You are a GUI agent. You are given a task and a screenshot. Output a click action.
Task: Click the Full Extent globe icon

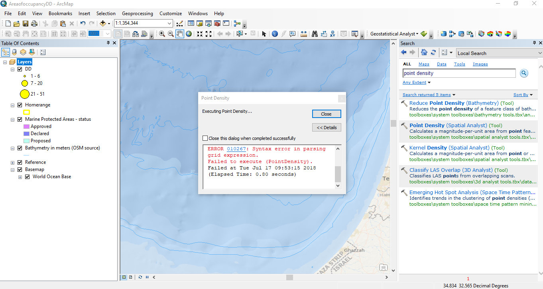[x=189, y=34]
